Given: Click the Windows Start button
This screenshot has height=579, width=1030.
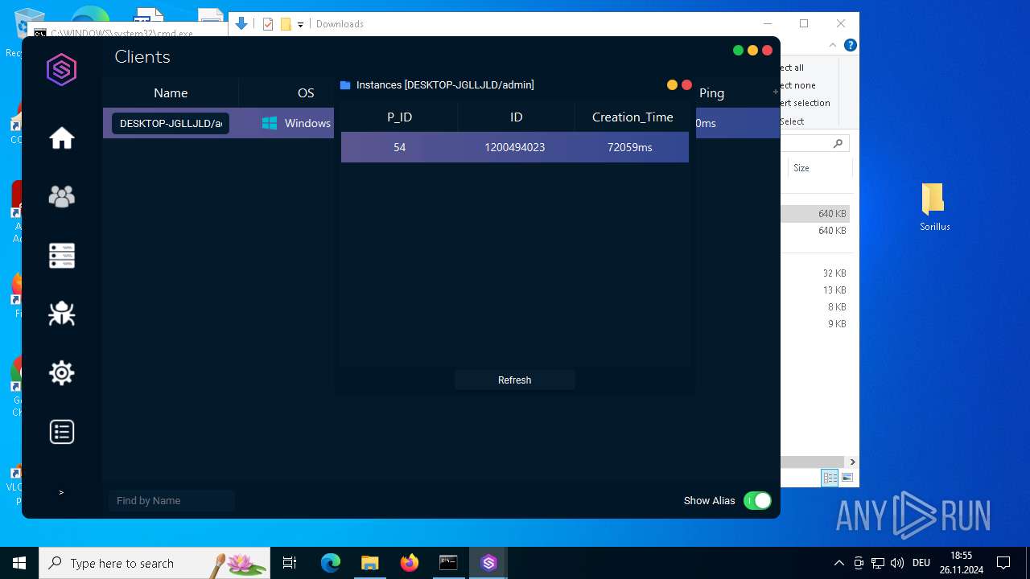Looking at the screenshot, I should point(19,563).
